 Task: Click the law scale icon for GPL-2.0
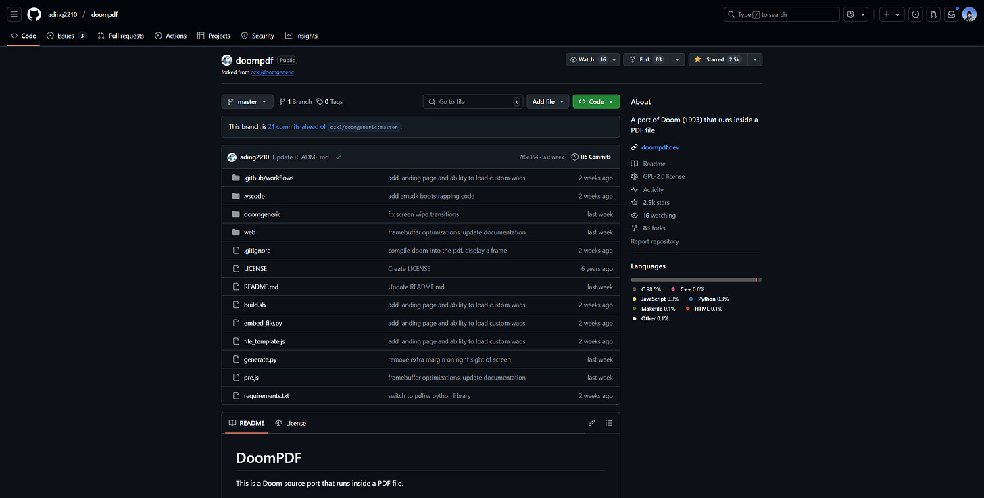pyautogui.click(x=634, y=176)
